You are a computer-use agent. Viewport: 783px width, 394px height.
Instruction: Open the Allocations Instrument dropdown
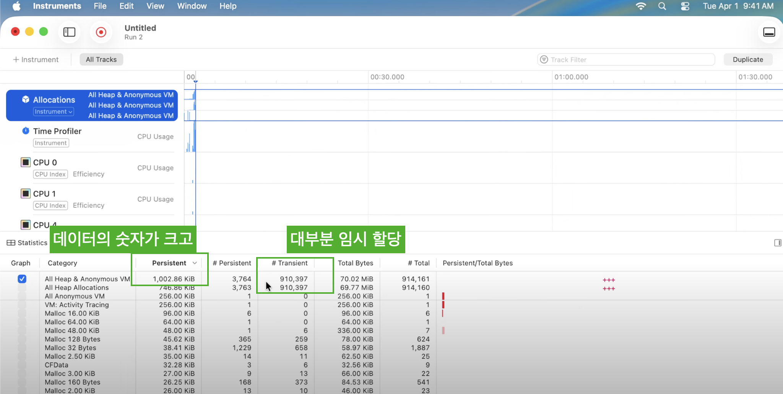(x=54, y=112)
